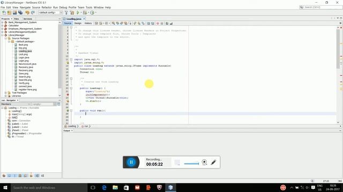
Task: Expand the Libraries node
Action: (x=6, y=96)
